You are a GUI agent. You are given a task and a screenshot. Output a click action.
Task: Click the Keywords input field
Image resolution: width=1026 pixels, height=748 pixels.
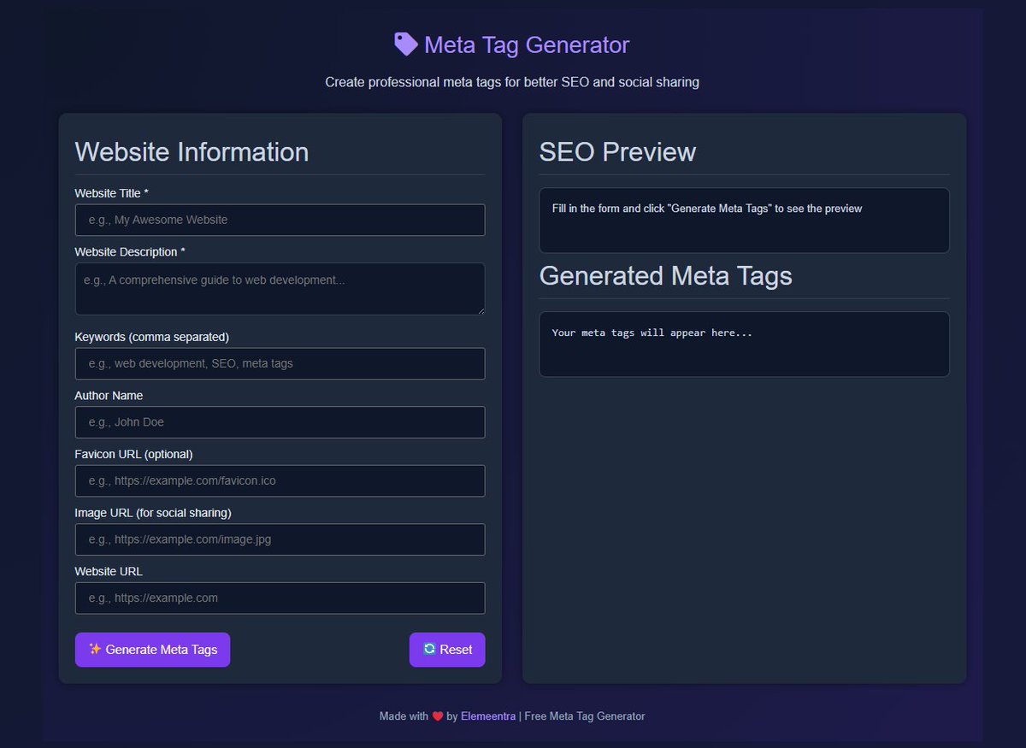coord(280,363)
